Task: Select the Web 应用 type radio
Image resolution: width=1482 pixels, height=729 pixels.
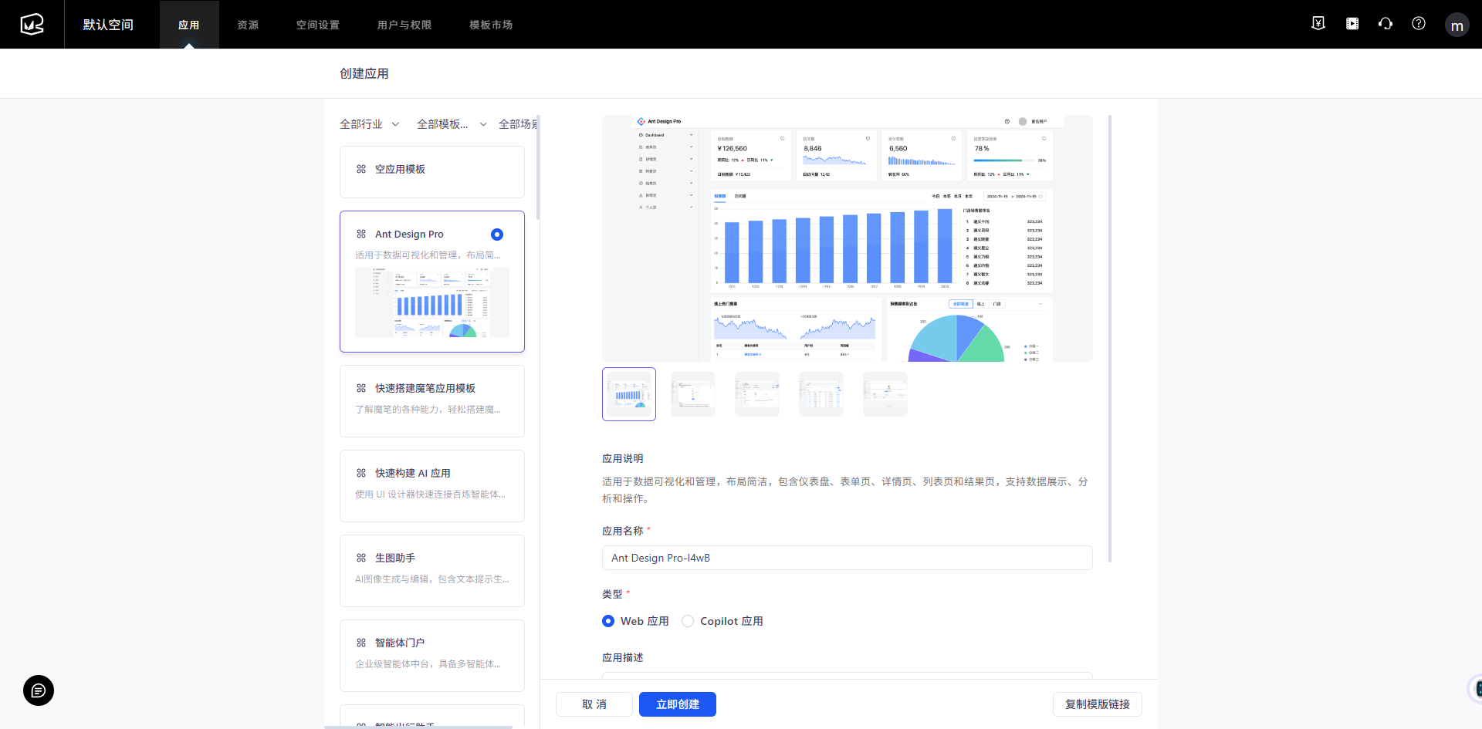Action: click(608, 621)
